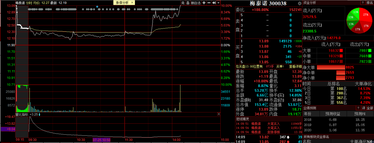Click buy level 1 price 13.09
The image size is (374, 143).
tap(264, 41)
